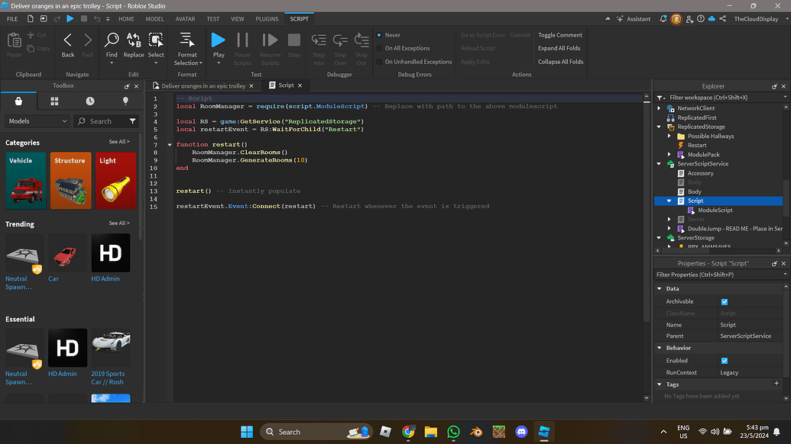Collapse the Data properties section
Screen dimensions: 791x444
pyautogui.click(x=660, y=288)
